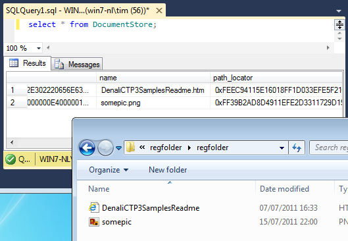Viewport: 348px width, 241px height.
Task: Click the address bar double chevron
Action: pos(142,147)
